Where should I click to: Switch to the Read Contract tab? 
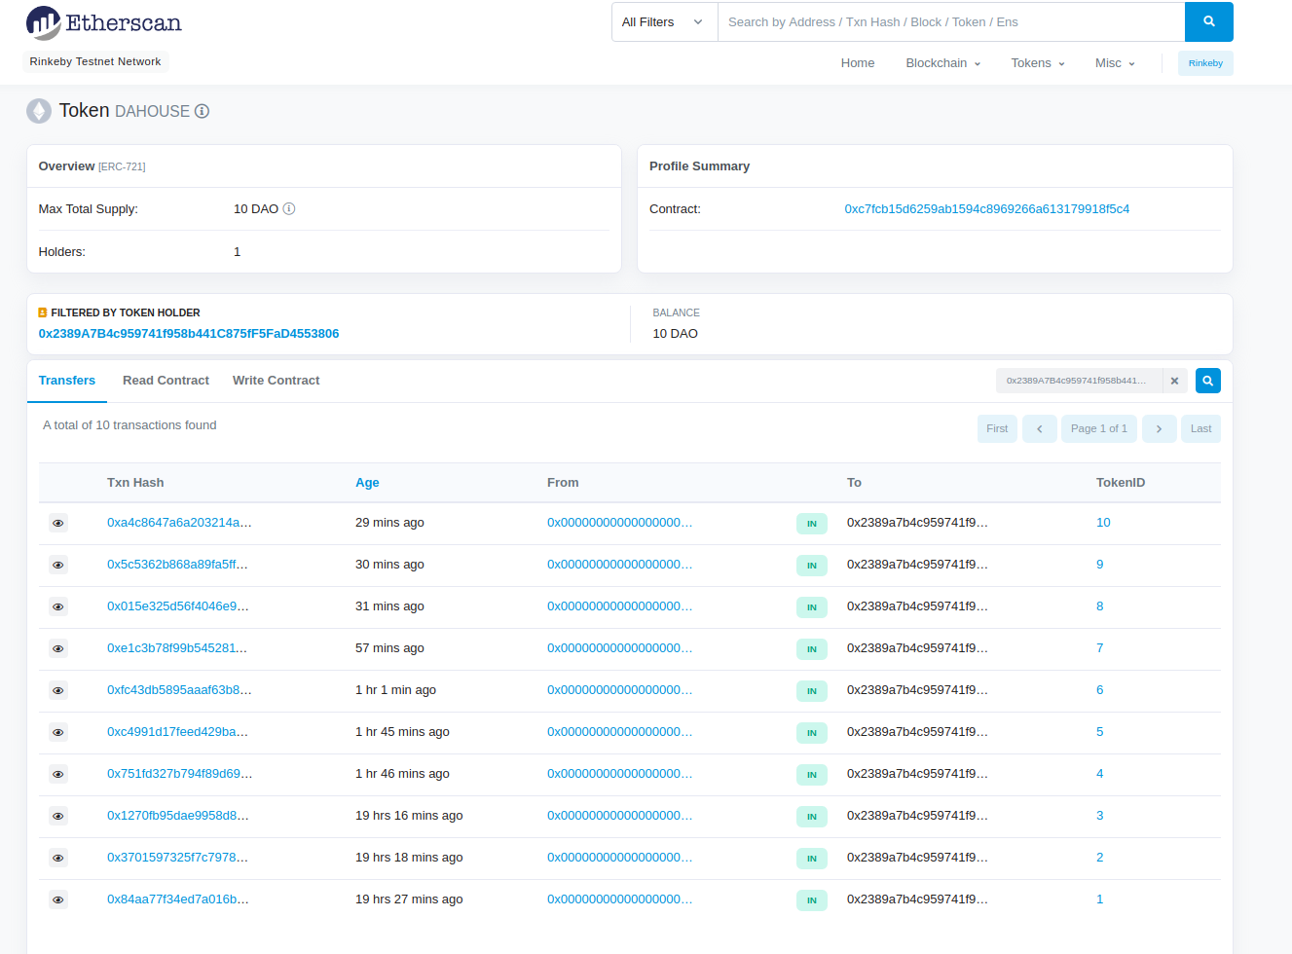[166, 381]
